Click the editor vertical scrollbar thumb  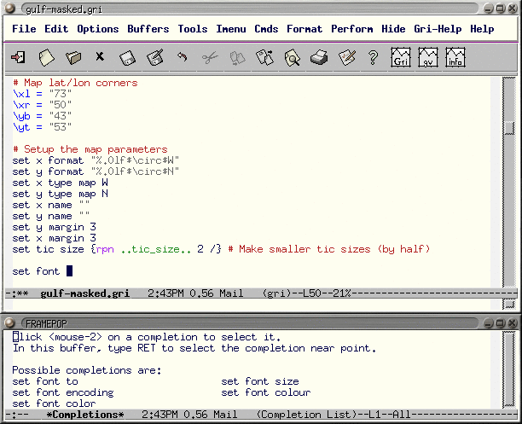(x=509, y=128)
